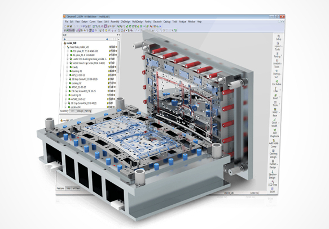Open the Electrode menu
The width and height of the screenshot is (329, 229).
157,21
